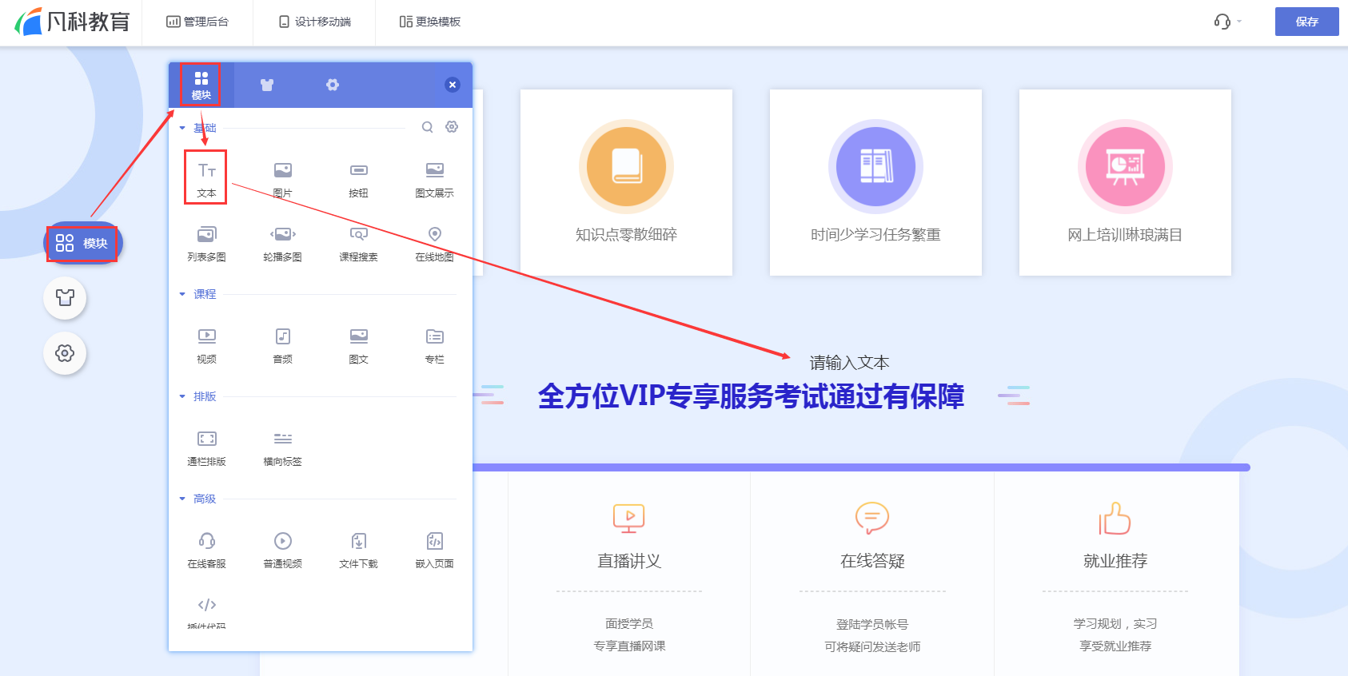Pick the 图文 course module
Screen dimensions: 1348x676
358,345
